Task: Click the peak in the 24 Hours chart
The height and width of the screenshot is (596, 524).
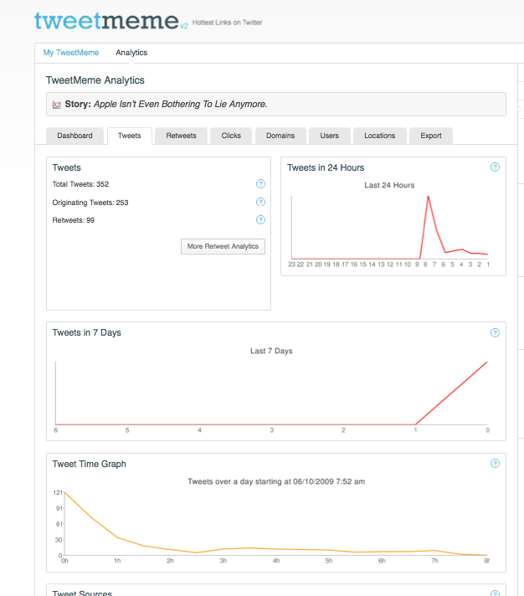Action: pyautogui.click(x=428, y=197)
